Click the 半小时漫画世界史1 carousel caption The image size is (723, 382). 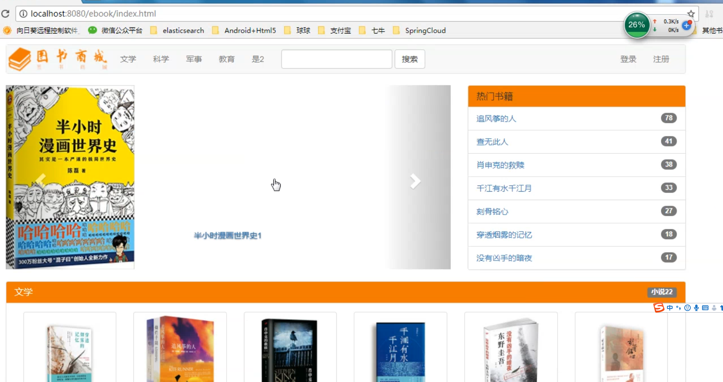228,236
